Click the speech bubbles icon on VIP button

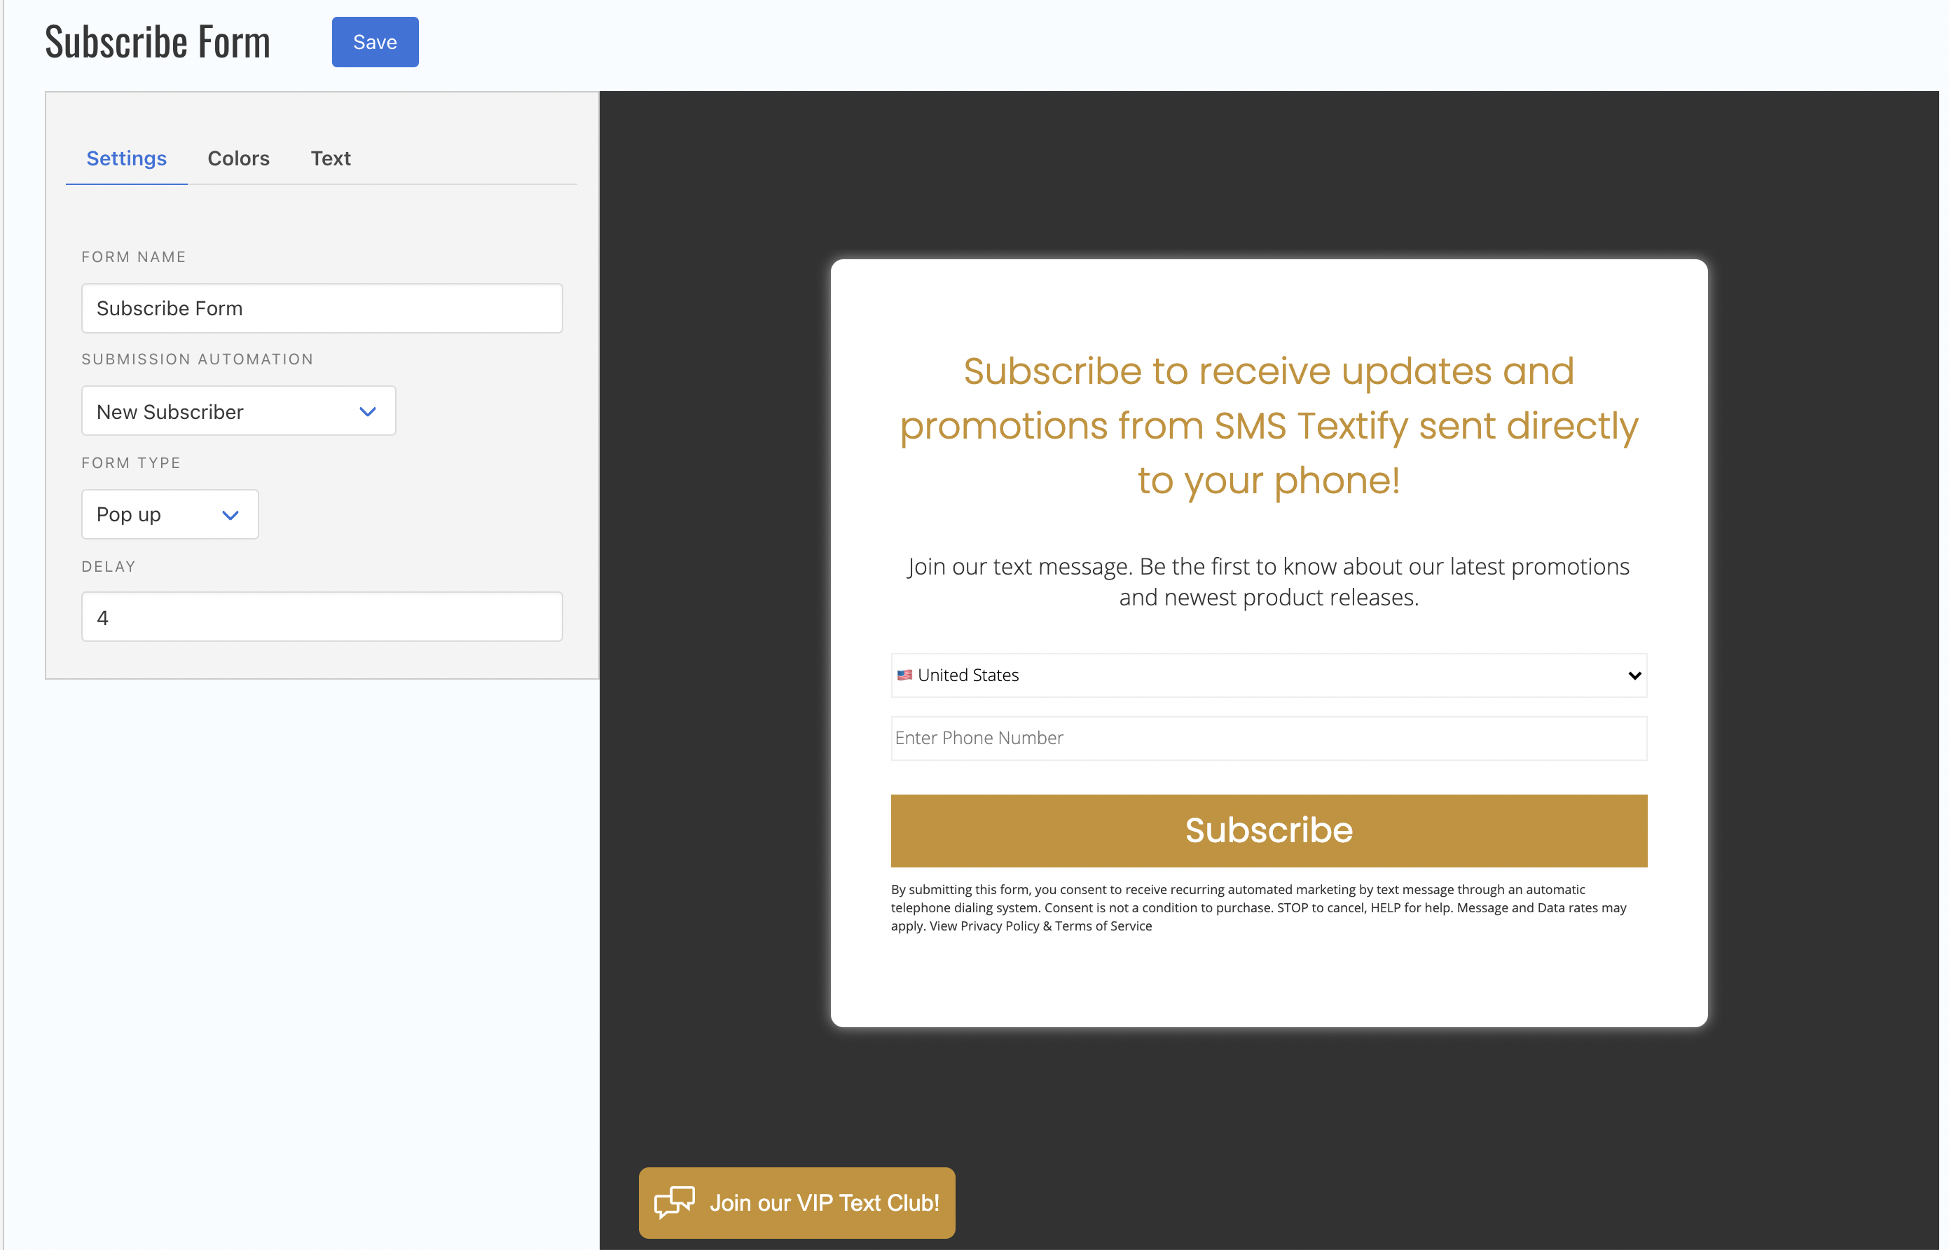coord(674,1202)
